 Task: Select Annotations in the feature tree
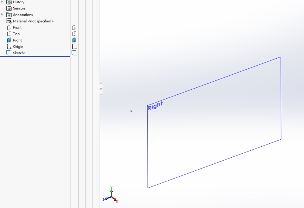click(23, 15)
